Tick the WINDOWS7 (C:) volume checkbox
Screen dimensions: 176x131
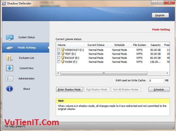59,49
